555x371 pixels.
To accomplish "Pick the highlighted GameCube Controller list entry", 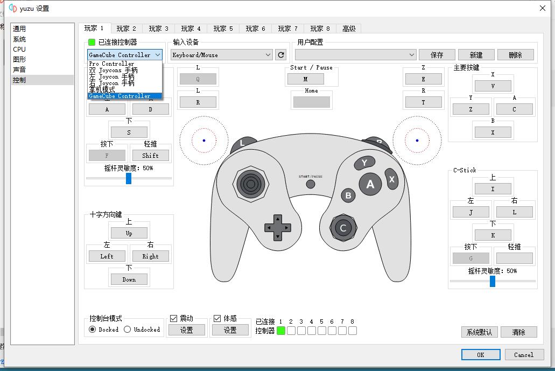I will coord(124,96).
